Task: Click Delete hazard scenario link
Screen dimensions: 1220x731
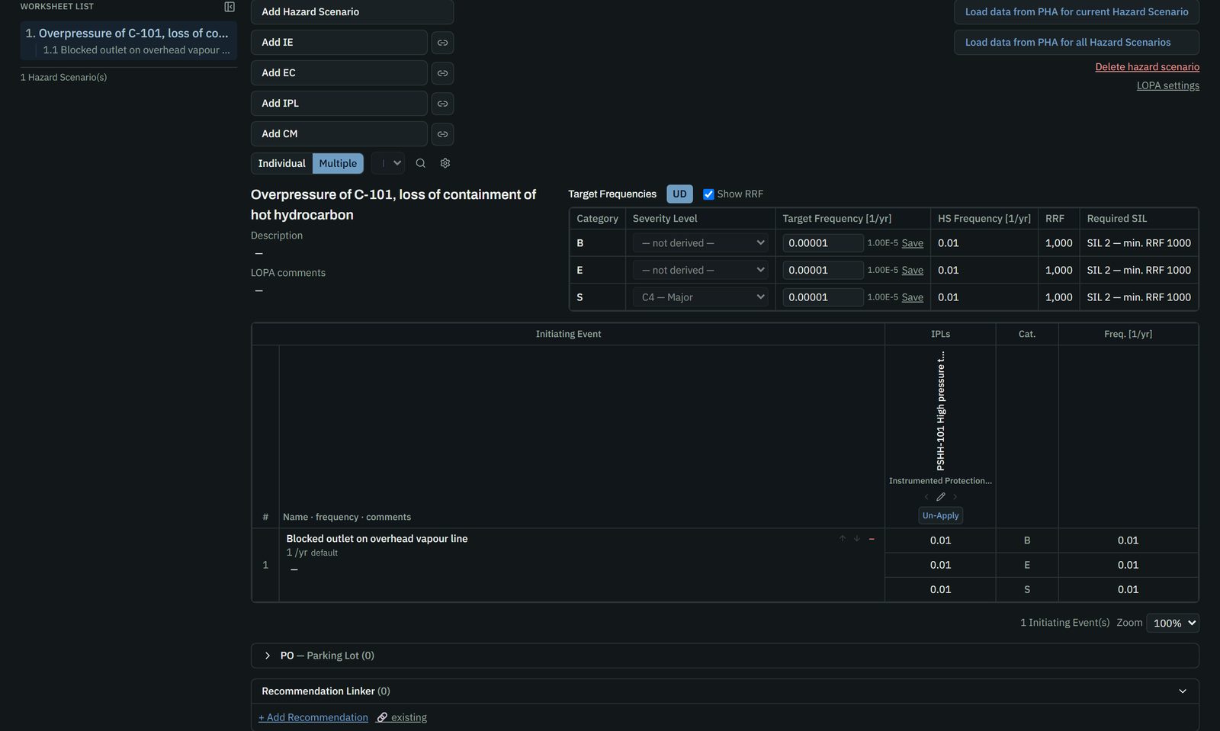Action: click(1147, 67)
